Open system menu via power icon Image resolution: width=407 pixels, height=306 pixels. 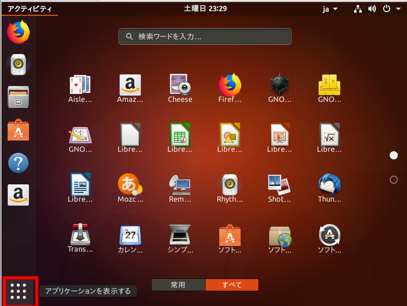point(389,9)
